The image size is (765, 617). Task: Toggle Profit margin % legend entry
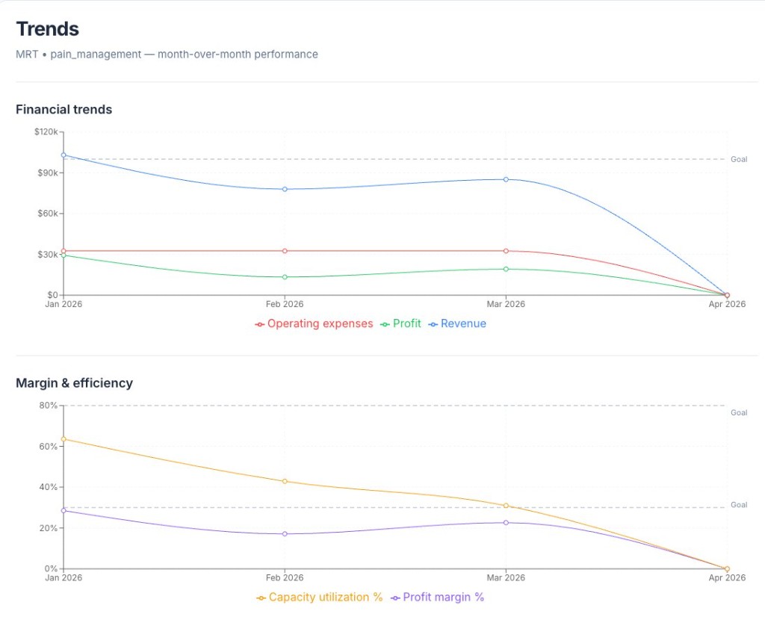[x=438, y=598]
